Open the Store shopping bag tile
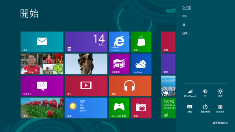 coord(141,42)
